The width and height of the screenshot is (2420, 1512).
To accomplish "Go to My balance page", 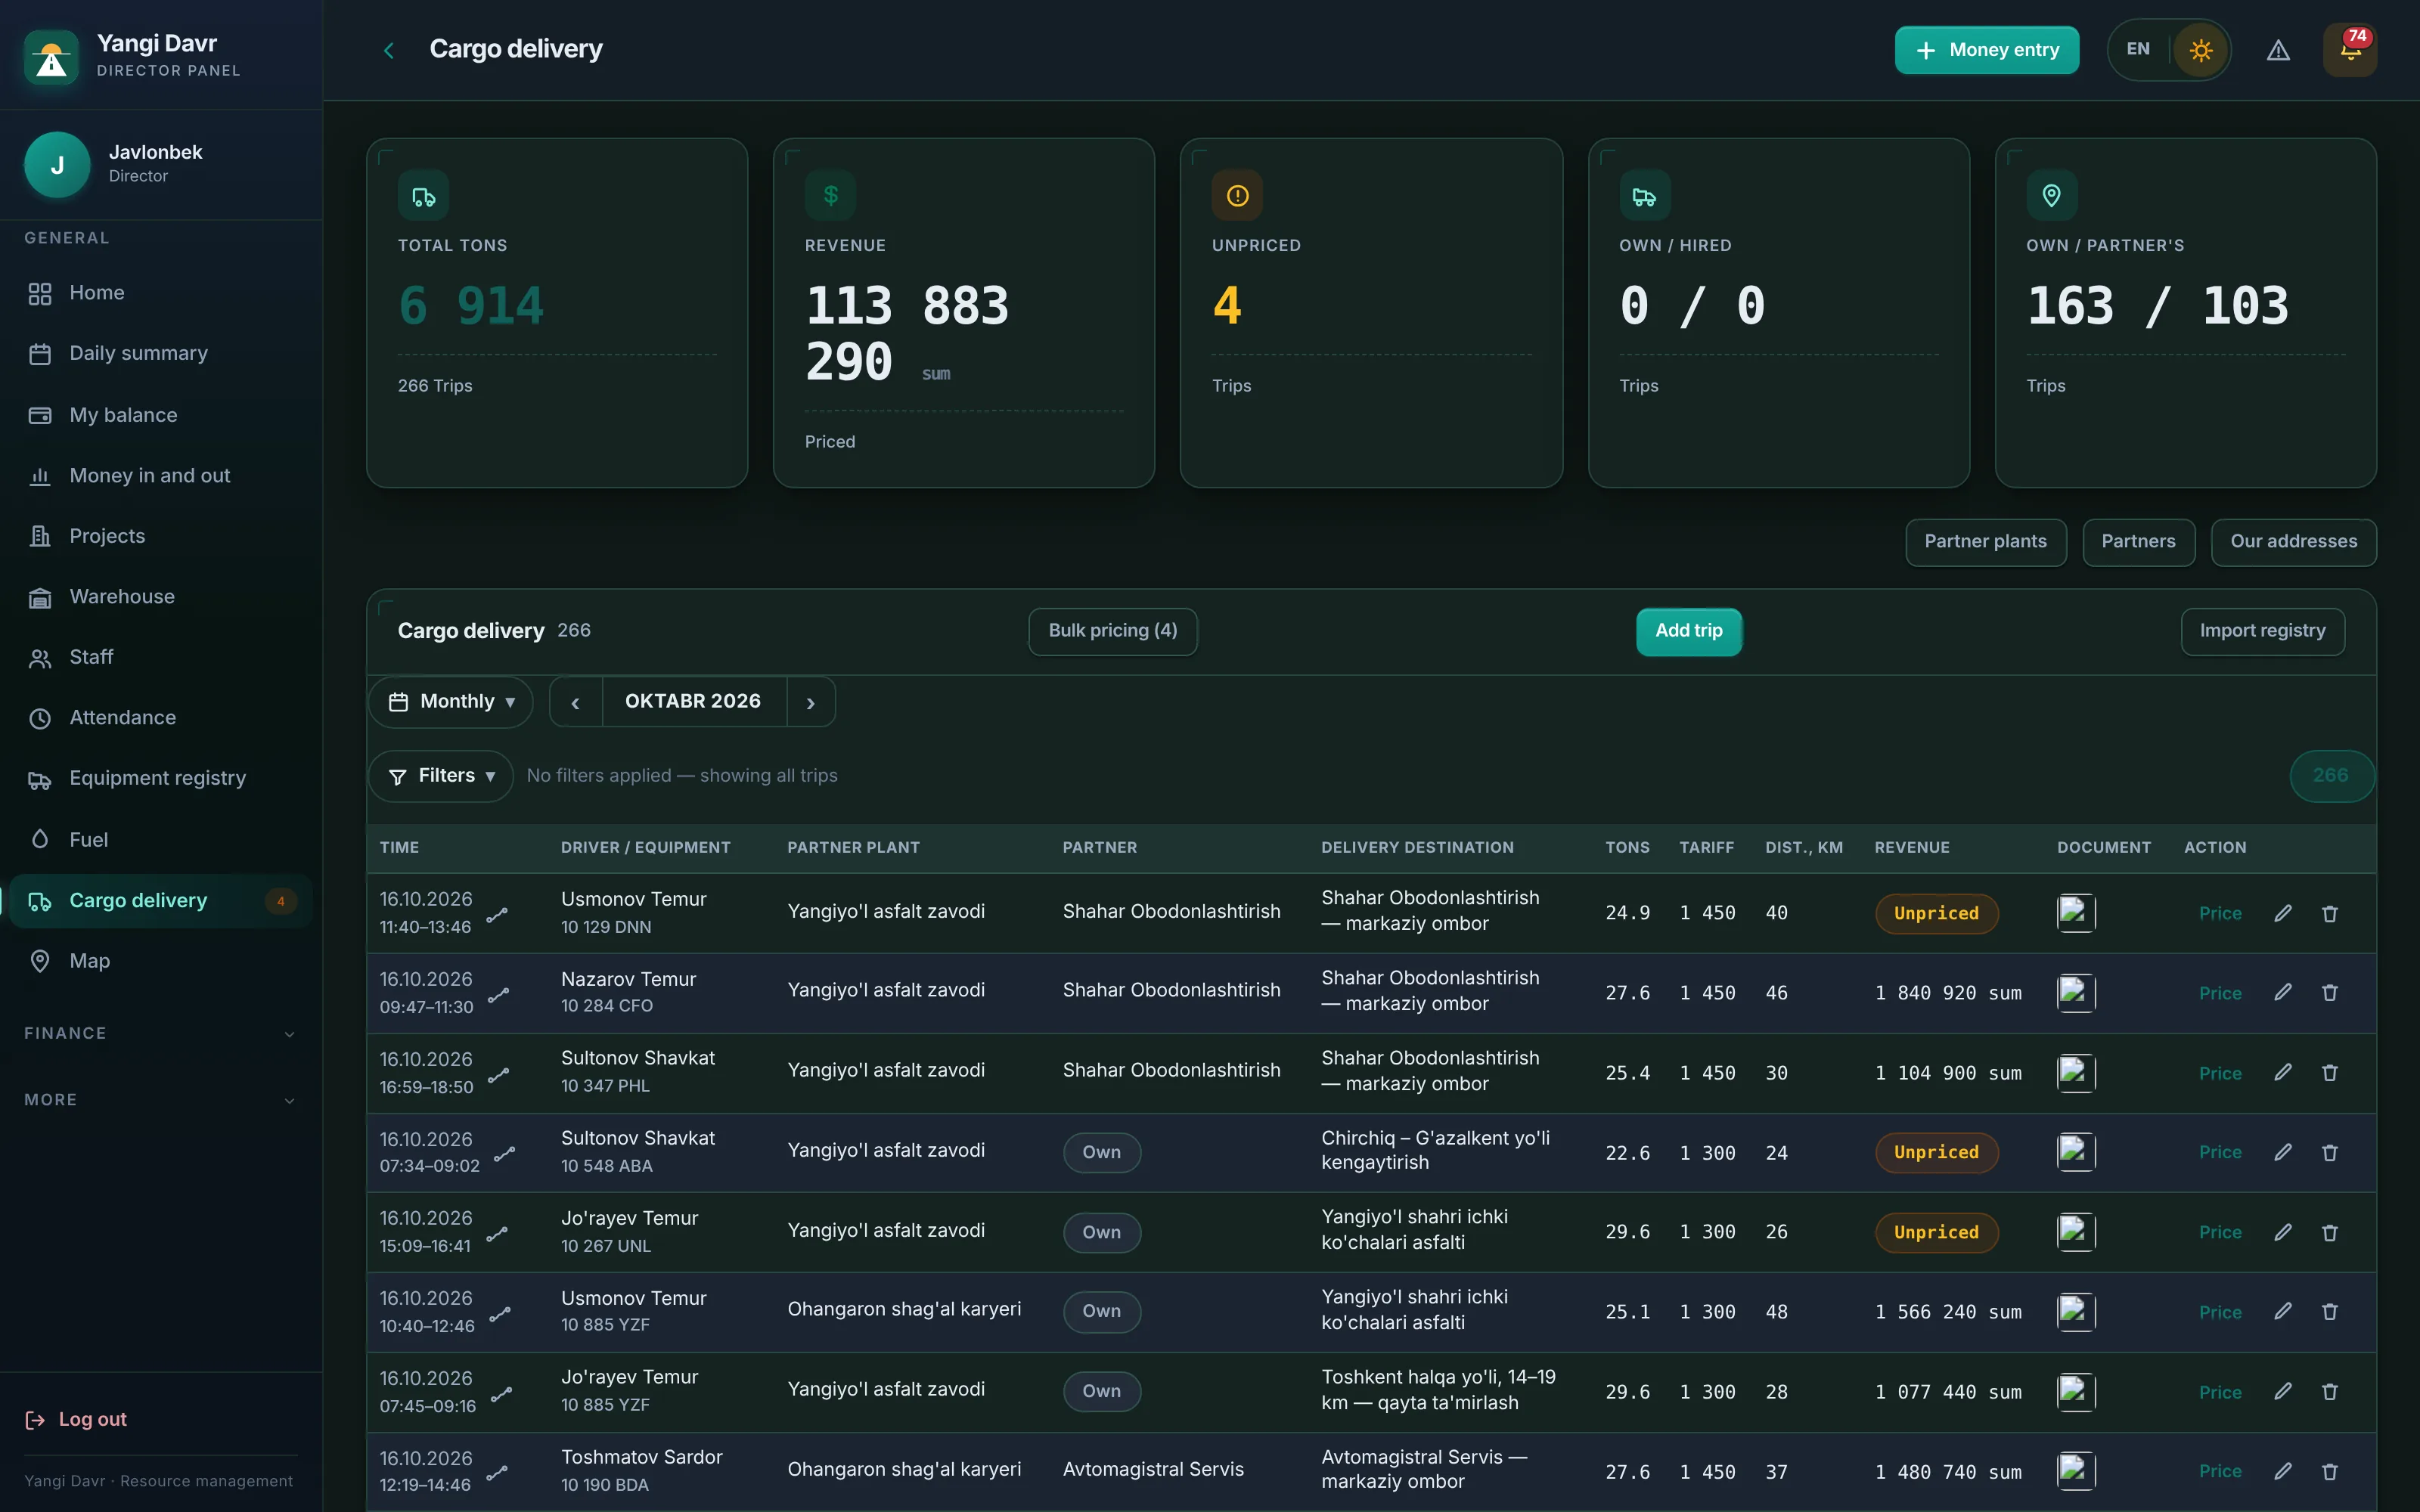I will [x=160, y=415].
